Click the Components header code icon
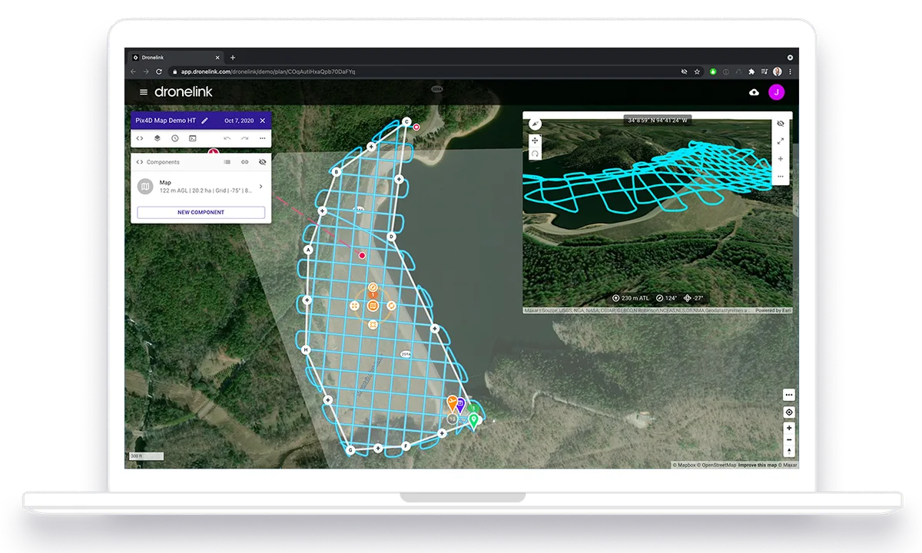Image resolution: width=922 pixels, height=553 pixels. point(140,162)
